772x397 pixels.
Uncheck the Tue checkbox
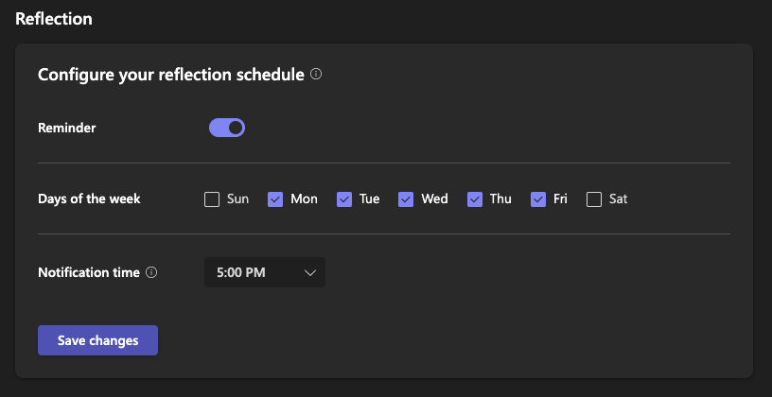344,199
